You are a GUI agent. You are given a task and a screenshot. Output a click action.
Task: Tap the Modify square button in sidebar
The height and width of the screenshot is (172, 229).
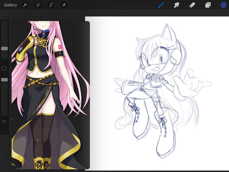(x=4, y=68)
